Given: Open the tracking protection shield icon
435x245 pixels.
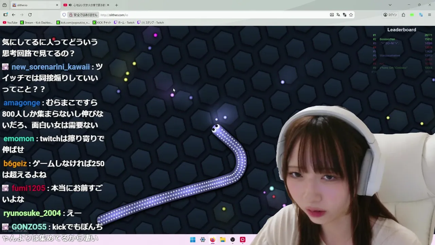Looking at the screenshot, I should 64,15.
